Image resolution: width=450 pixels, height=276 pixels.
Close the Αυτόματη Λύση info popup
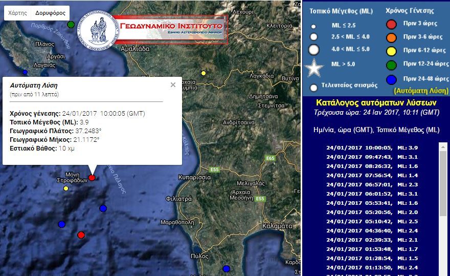173,85
